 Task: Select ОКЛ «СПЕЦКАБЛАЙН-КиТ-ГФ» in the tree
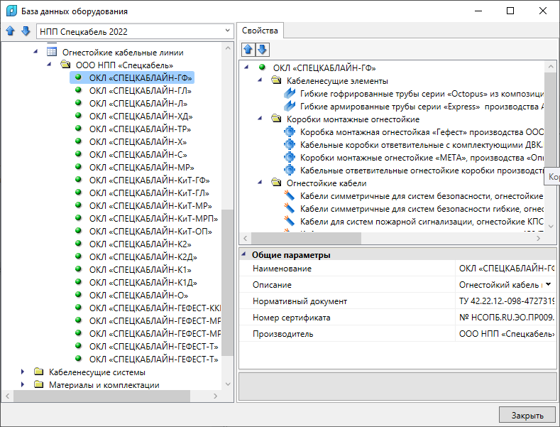(x=149, y=180)
